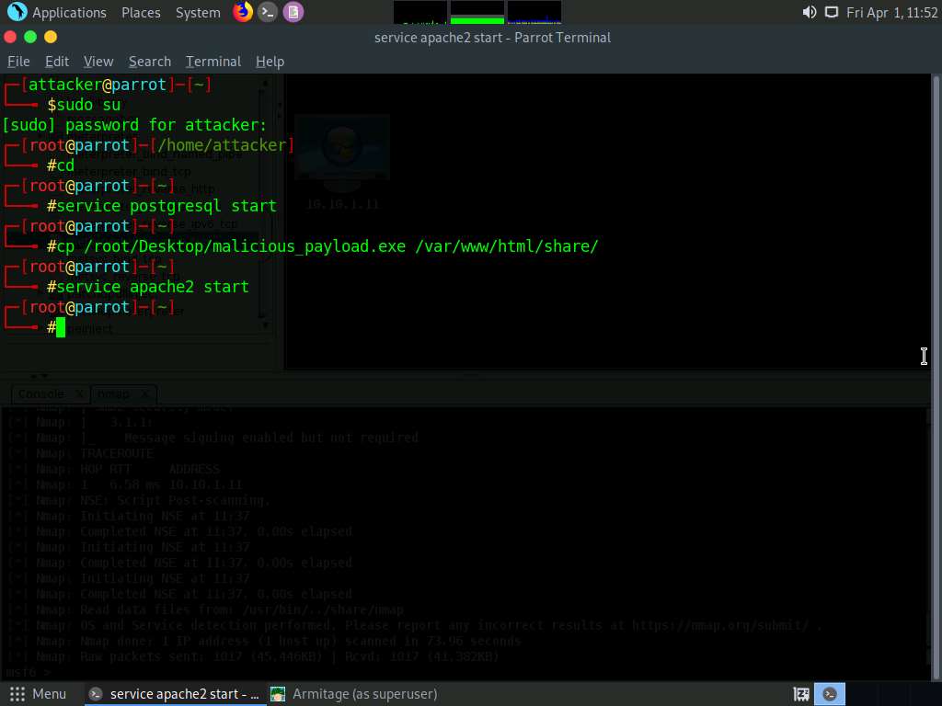The width and height of the screenshot is (942, 706).
Task: Expand the Places menu
Action: click(141, 12)
